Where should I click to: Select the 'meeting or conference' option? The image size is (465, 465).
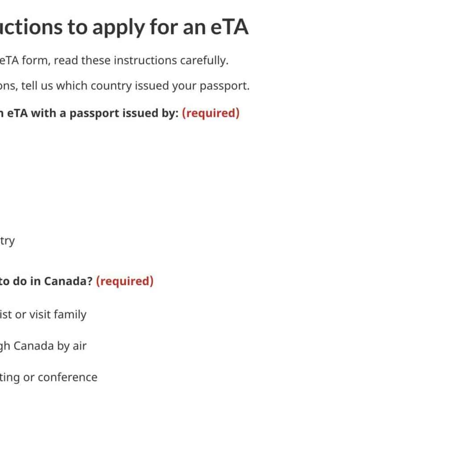pos(48,377)
